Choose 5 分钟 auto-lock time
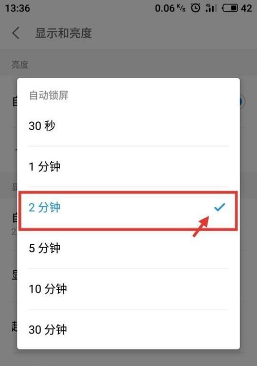This screenshot has width=257, height=366. click(128, 248)
